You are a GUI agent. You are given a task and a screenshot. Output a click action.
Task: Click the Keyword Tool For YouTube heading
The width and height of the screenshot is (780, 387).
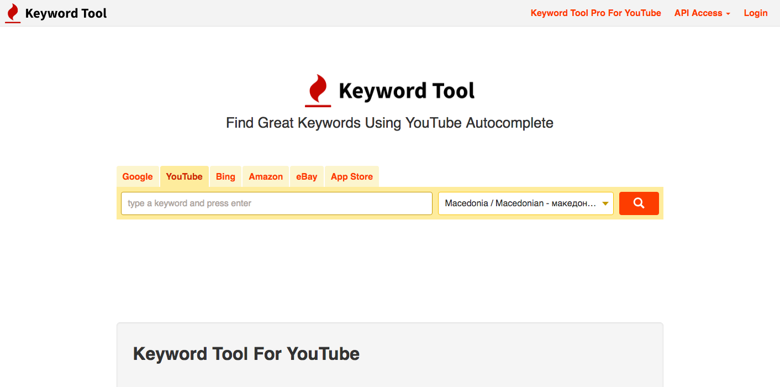click(x=246, y=354)
